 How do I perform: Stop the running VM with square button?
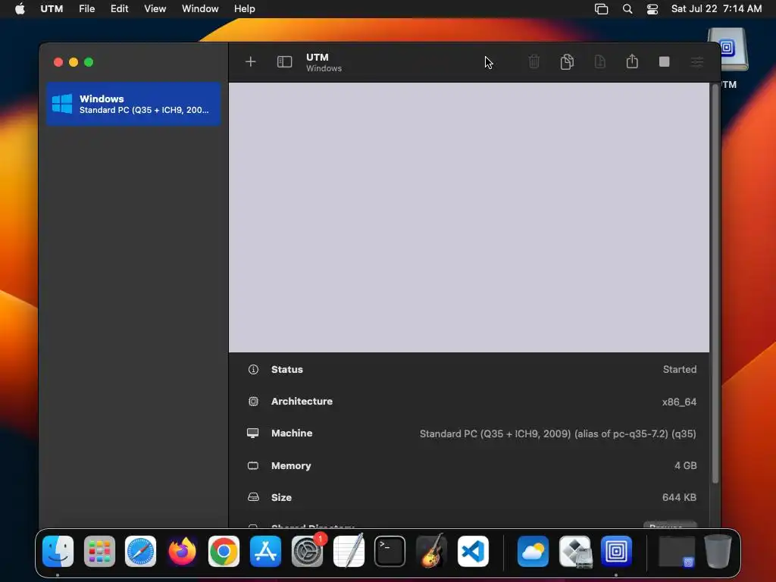pos(664,62)
